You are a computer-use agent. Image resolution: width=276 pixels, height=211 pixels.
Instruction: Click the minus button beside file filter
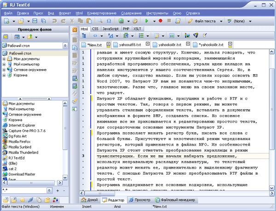tap(64, 191)
